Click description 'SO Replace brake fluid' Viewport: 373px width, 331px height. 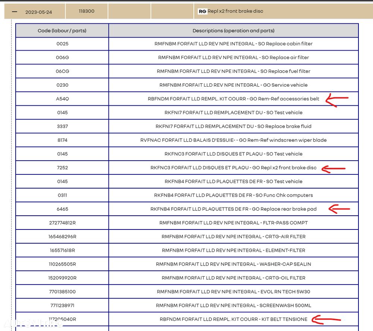(x=284, y=126)
